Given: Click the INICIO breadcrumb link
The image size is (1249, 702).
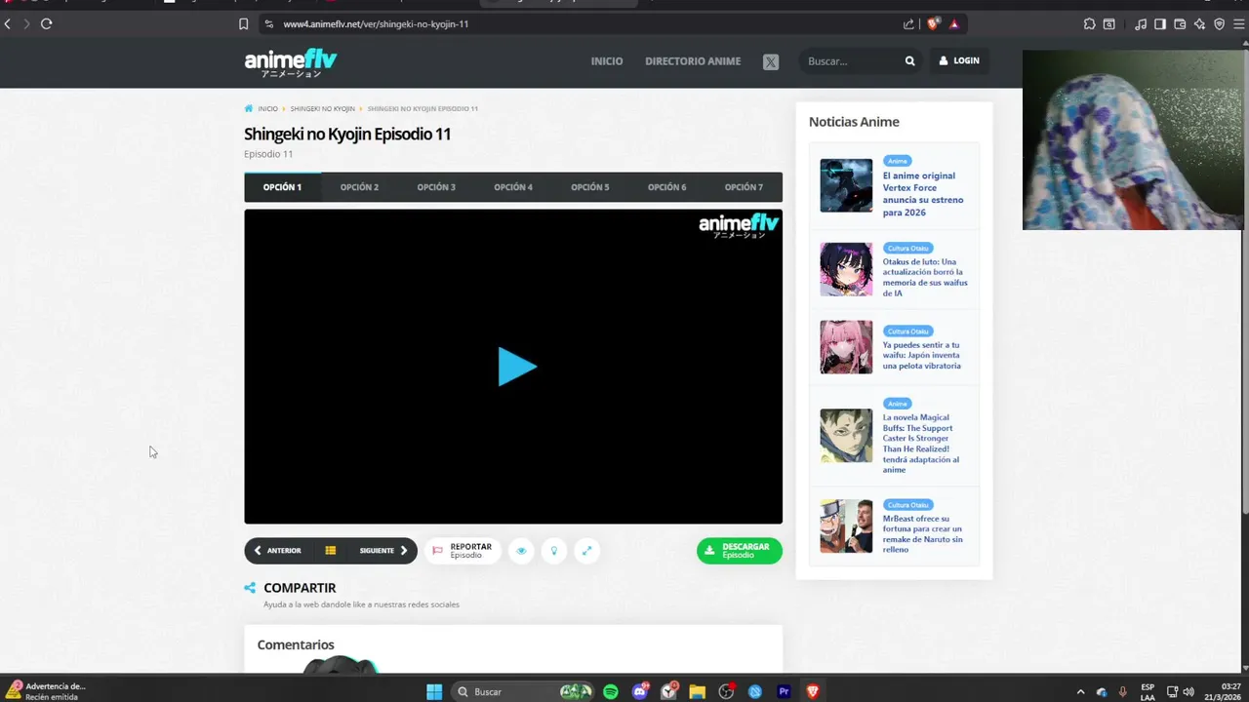Looking at the screenshot, I should [x=267, y=109].
